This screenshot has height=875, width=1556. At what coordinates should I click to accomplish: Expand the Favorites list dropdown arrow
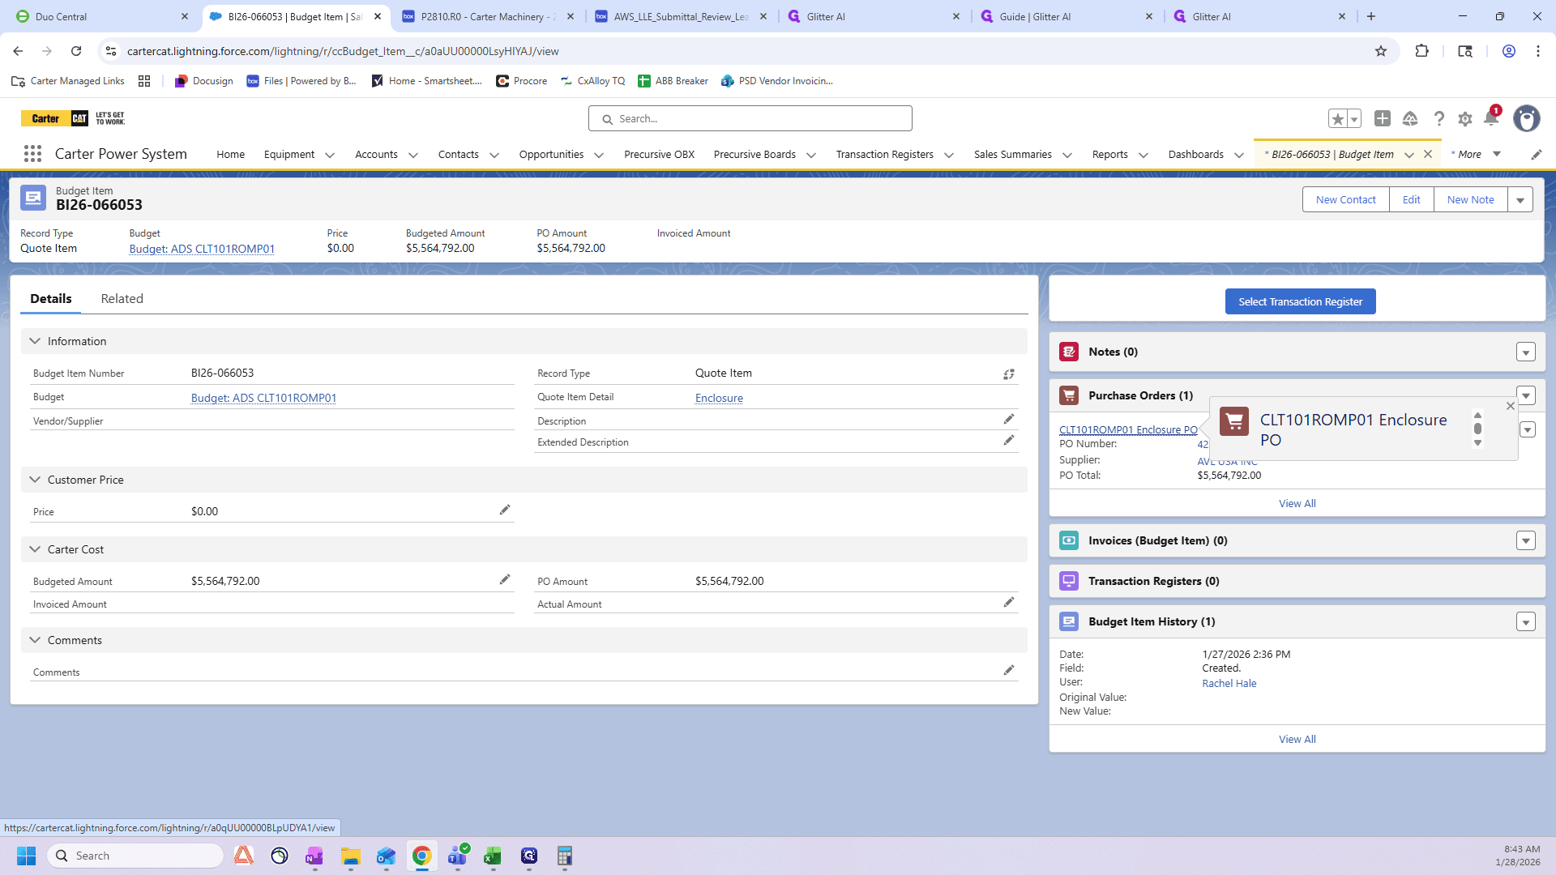point(1354,119)
